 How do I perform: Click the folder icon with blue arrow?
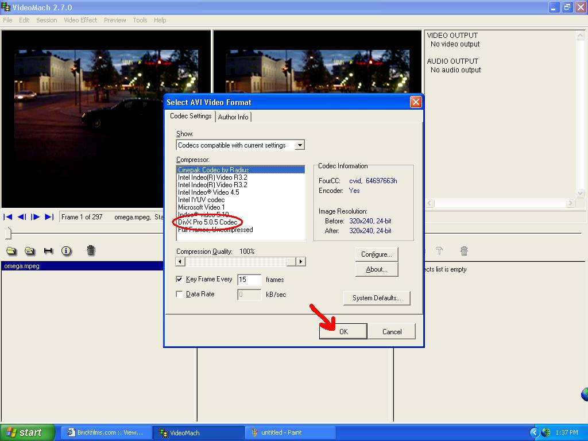pyautogui.click(x=29, y=251)
